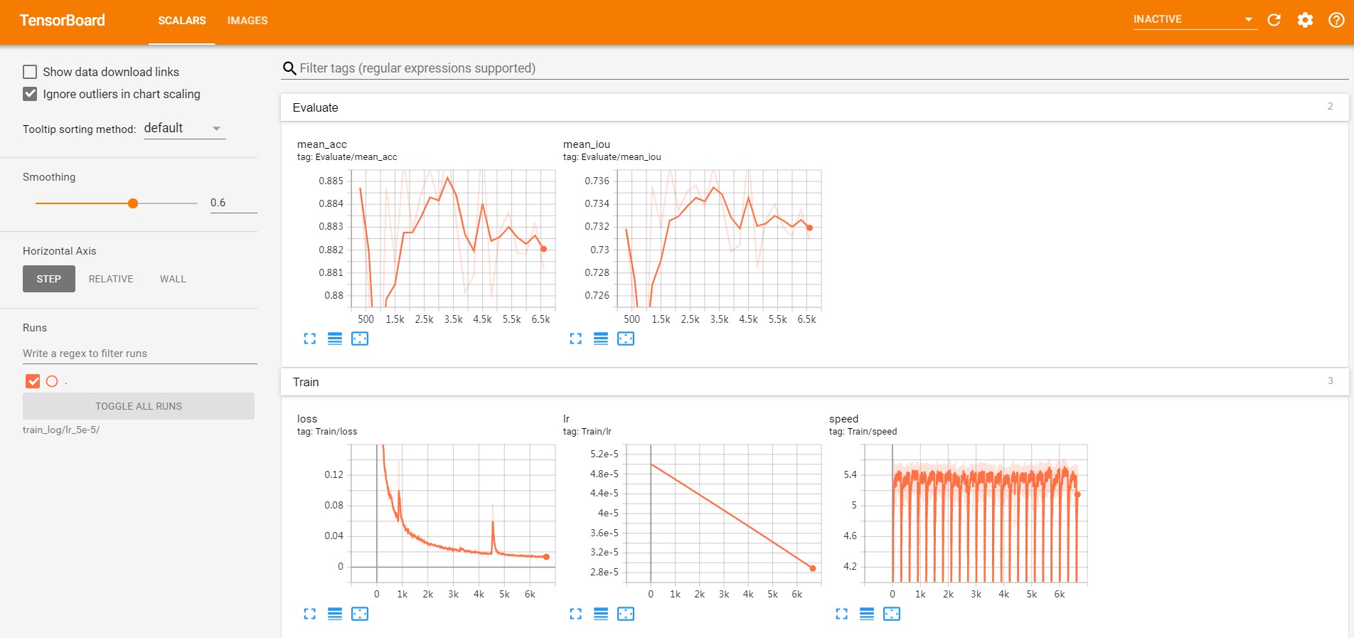Select the SCALARS tab
The height and width of the screenshot is (638, 1354).
pos(182,21)
